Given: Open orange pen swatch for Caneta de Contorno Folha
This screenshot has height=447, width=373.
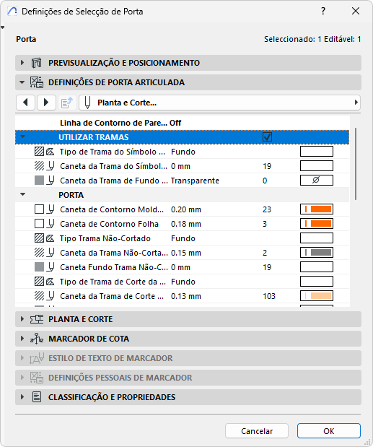Looking at the screenshot, I should 317,224.
